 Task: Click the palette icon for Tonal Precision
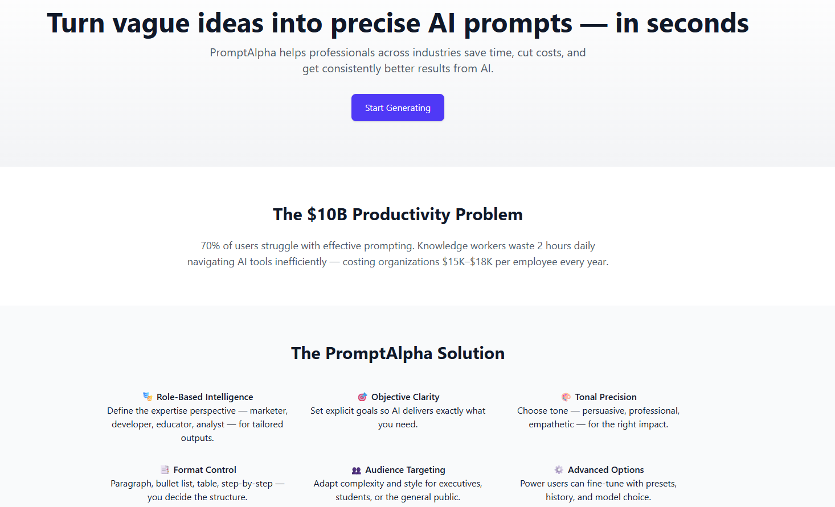[x=566, y=396]
